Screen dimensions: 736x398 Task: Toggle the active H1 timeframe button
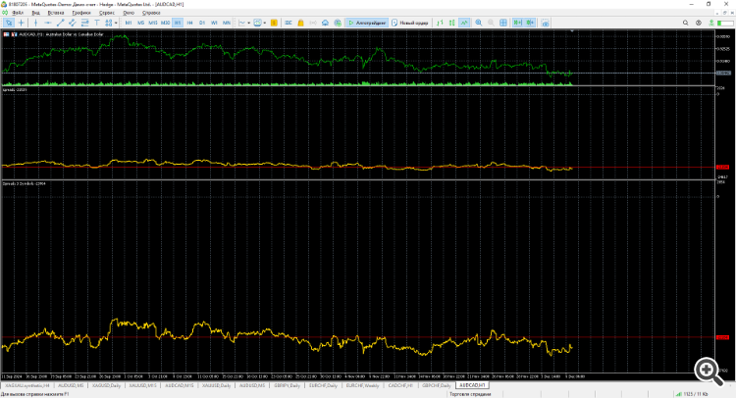click(178, 23)
